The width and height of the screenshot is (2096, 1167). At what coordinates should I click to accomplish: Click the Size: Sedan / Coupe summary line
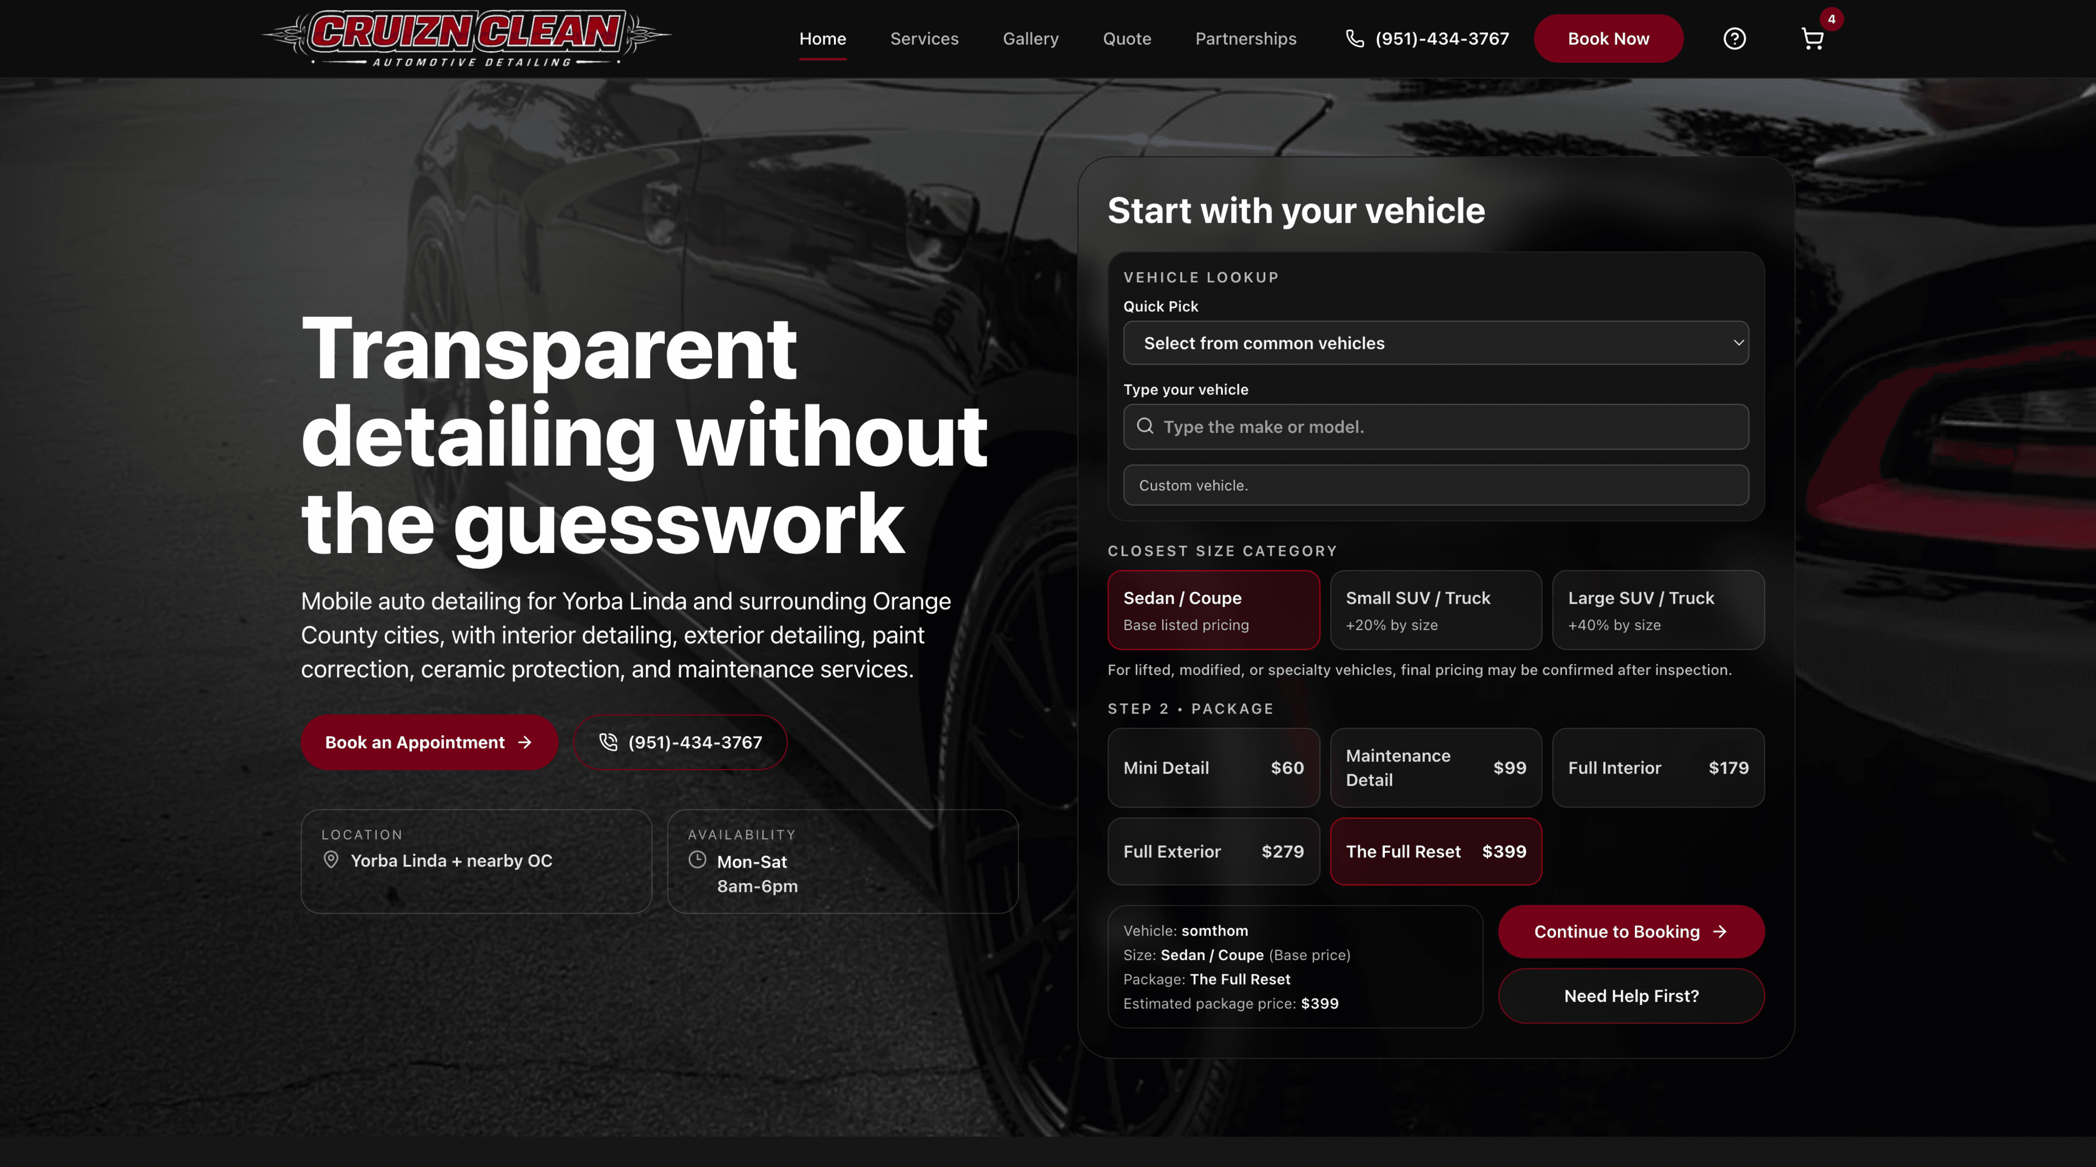click(1237, 955)
